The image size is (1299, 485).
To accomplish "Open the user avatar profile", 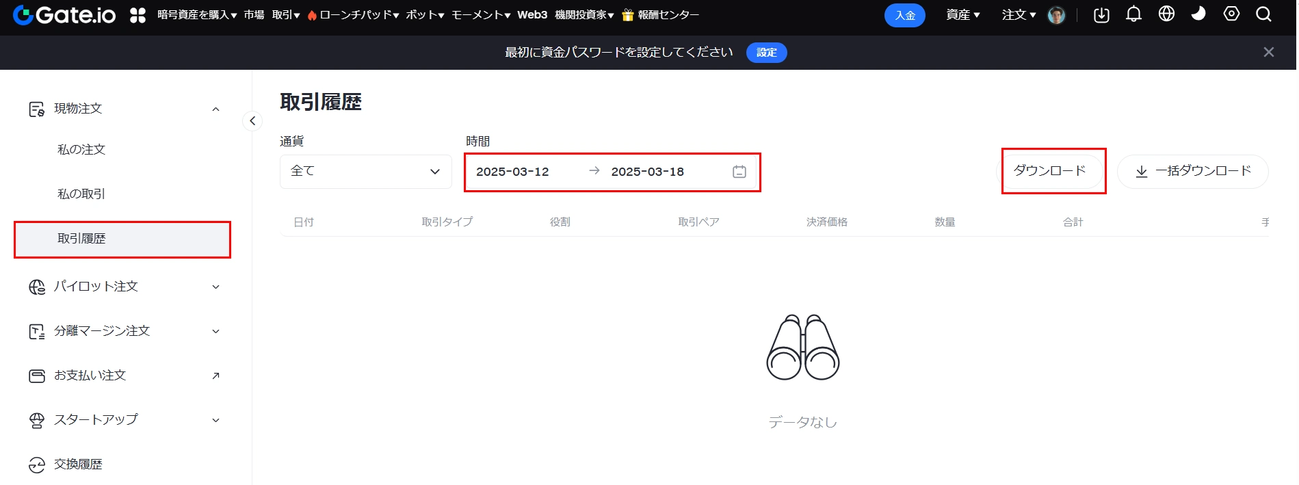I will [x=1056, y=15].
